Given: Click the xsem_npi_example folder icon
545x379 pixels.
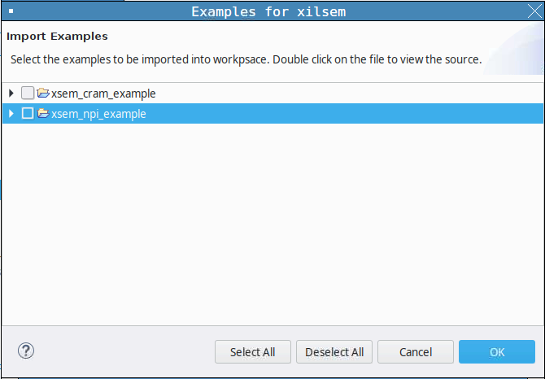Looking at the screenshot, I should 43,114.
